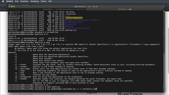This screenshot has width=169, height=95.
Task: Click the .localized file name
Action: (x=70, y=14)
